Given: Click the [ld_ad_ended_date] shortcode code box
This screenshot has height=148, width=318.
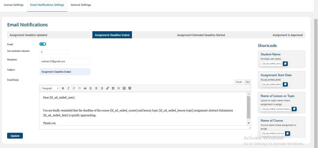Looking at the screenshot, I should pyautogui.click(x=272, y=84).
